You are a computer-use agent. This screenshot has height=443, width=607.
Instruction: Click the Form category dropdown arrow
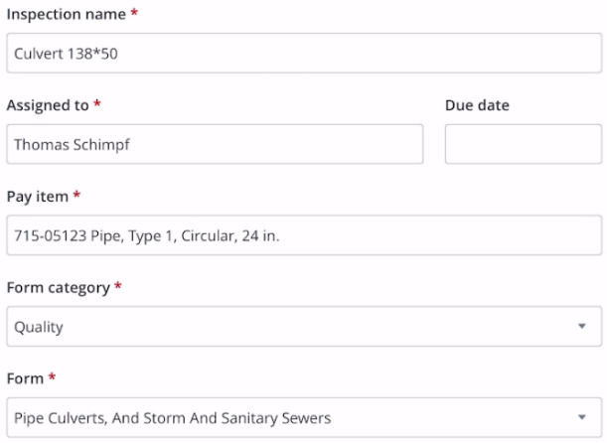pyautogui.click(x=581, y=327)
